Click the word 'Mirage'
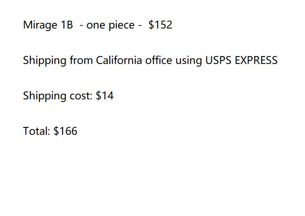 click(40, 25)
